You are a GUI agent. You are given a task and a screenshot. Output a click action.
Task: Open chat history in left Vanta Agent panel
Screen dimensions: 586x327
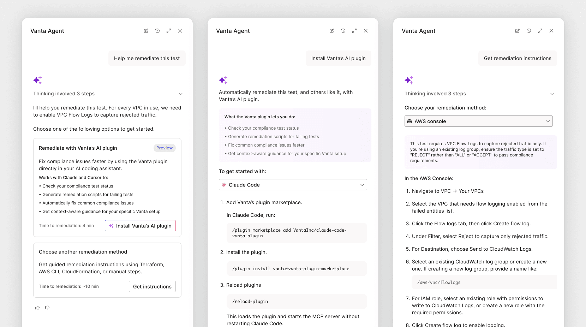click(x=157, y=31)
